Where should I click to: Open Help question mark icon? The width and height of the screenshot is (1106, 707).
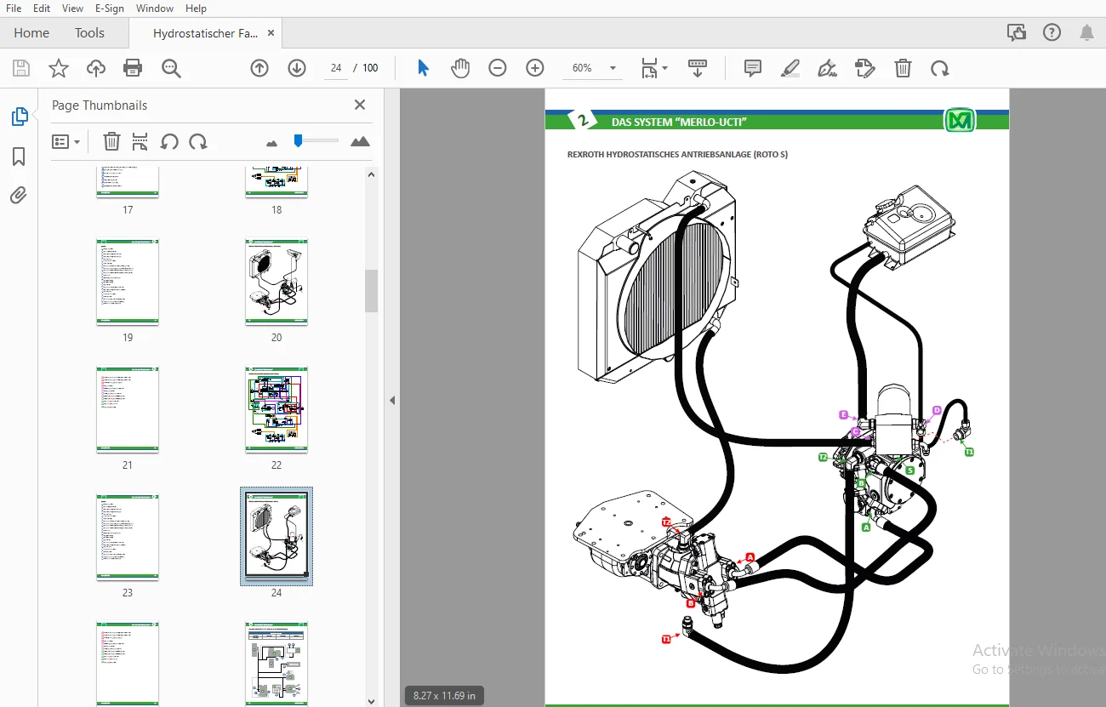[1052, 33]
